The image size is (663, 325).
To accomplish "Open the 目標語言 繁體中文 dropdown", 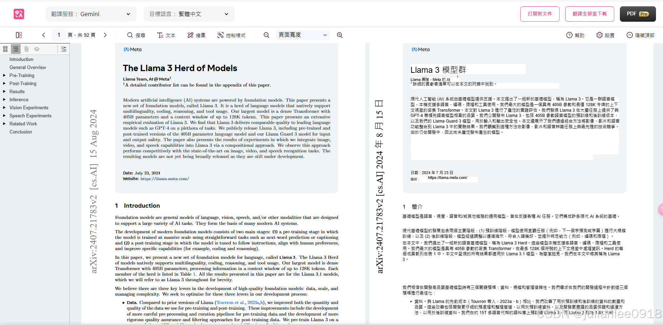I will click(189, 14).
